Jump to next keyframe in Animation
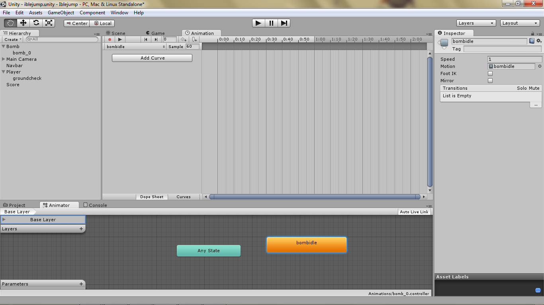Screen dimensions: 544x305 (x=156, y=39)
